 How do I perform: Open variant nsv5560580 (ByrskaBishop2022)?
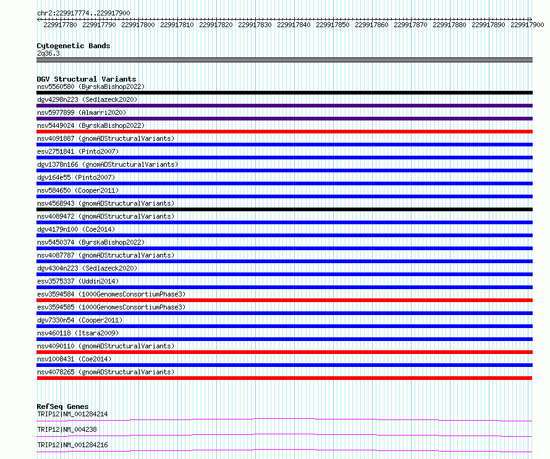click(91, 86)
